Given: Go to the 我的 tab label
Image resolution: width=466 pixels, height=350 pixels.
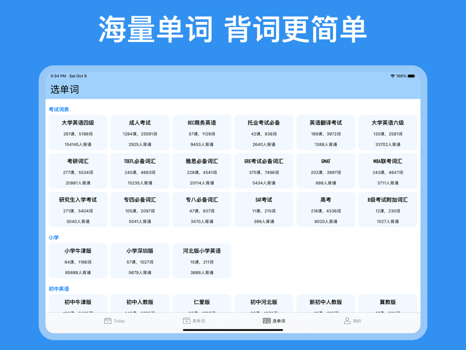Looking at the screenshot, I should coord(357,321).
